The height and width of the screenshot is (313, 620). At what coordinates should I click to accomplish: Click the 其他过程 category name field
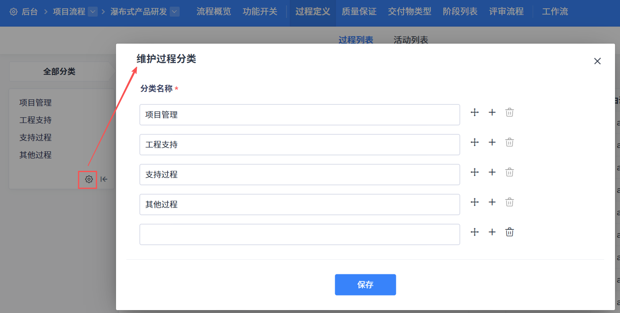[299, 205]
